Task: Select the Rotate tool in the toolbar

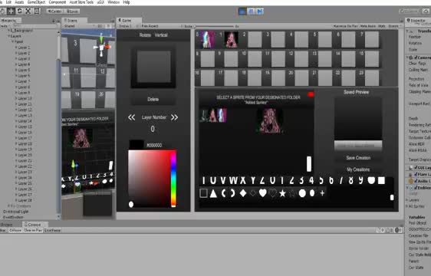Action: pyautogui.click(x=19, y=11)
